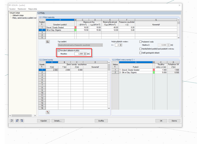Screen dimensions: 202x144
Task: Click the 45.00 modulus cell
Action: [x=110, y=27]
